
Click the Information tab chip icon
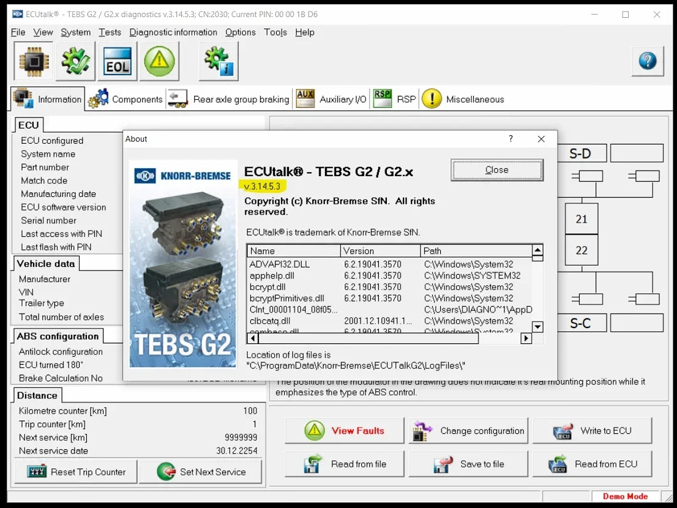(x=23, y=99)
